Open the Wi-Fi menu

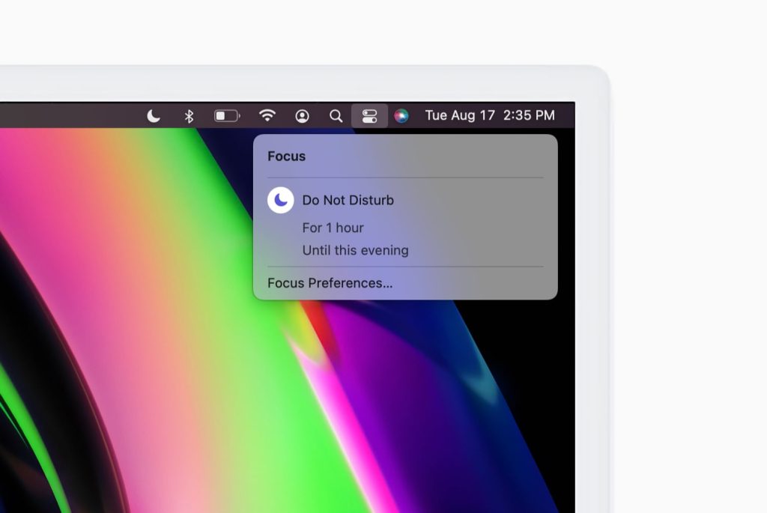pos(267,116)
